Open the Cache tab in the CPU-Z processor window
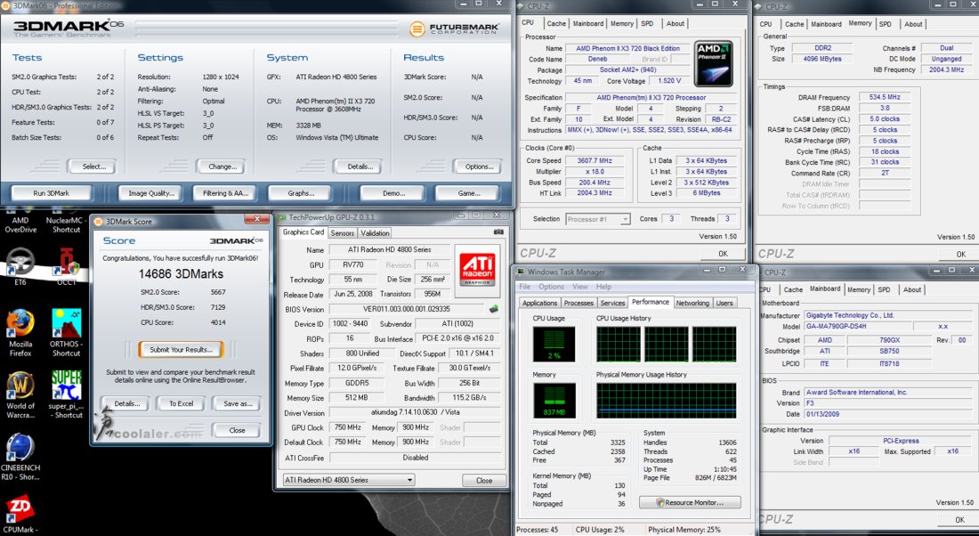The height and width of the screenshot is (536, 979). pos(555,24)
